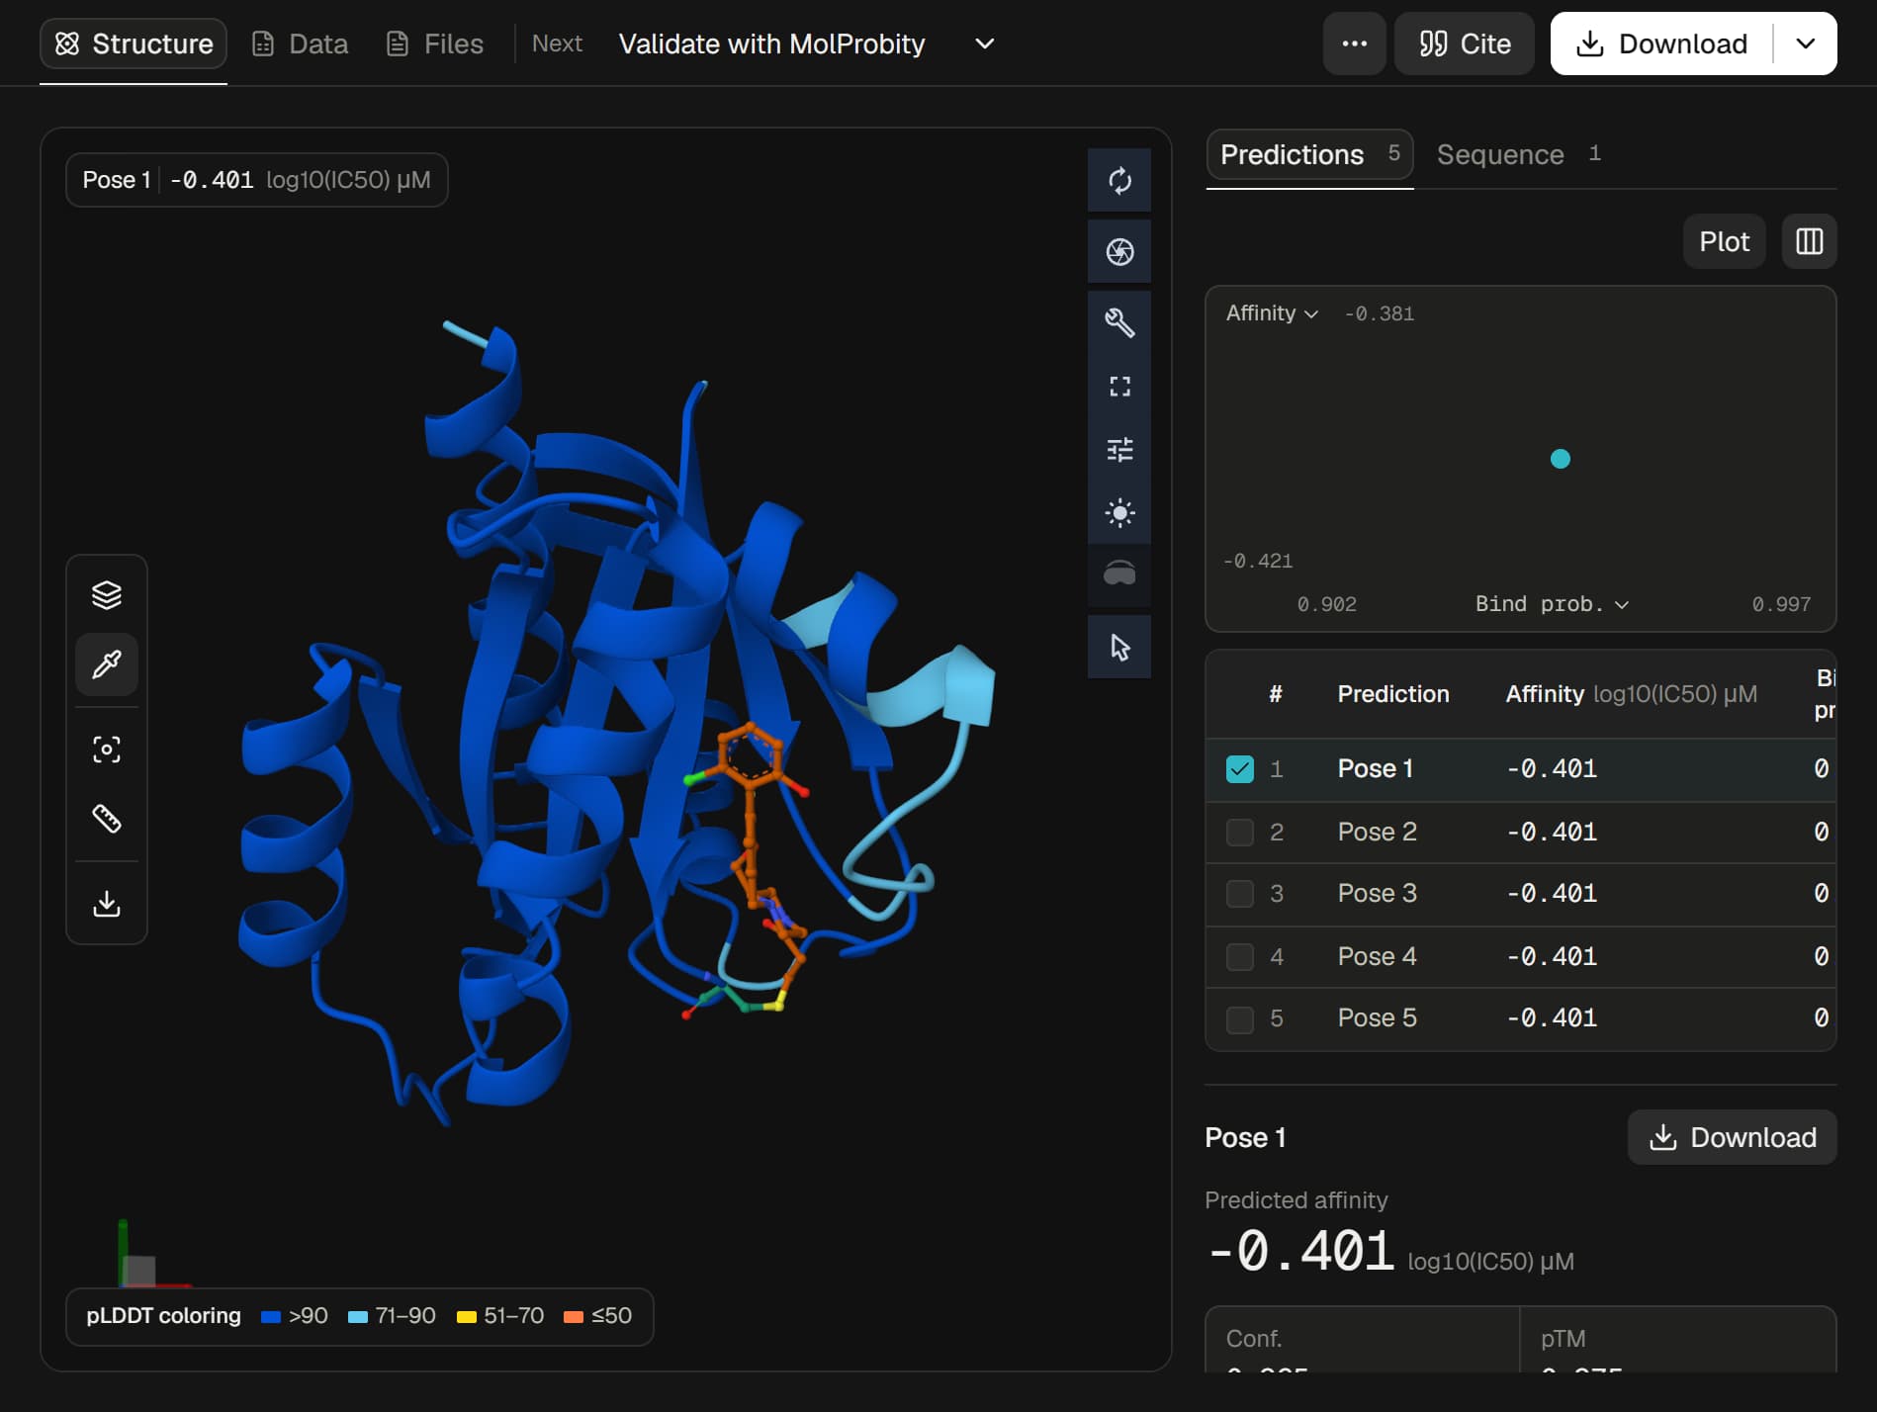Viewport: 1877px width, 1412px height.
Task: Open the three-dot more options menu
Action: coord(1354,44)
